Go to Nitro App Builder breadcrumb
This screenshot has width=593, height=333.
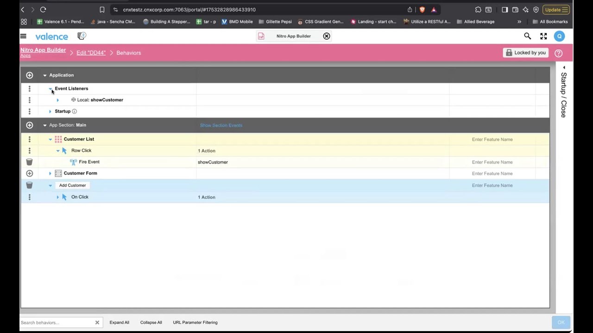[43, 50]
